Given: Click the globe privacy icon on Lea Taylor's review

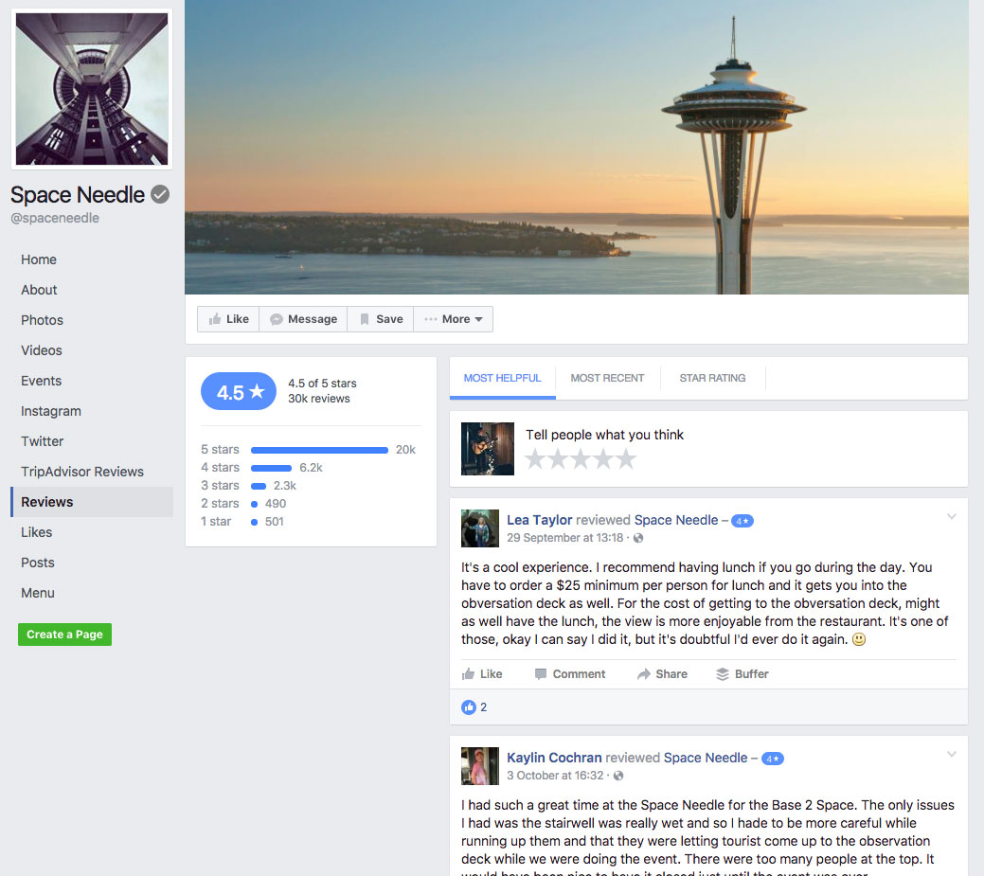Looking at the screenshot, I should pos(638,538).
